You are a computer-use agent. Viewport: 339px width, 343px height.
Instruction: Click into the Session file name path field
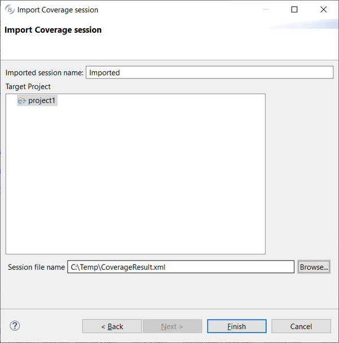[181, 267]
